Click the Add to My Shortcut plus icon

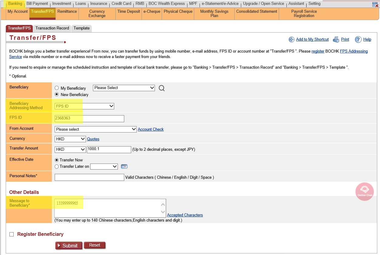click(292, 40)
